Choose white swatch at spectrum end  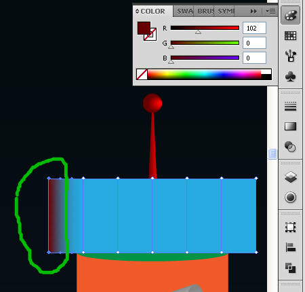tap(266, 72)
